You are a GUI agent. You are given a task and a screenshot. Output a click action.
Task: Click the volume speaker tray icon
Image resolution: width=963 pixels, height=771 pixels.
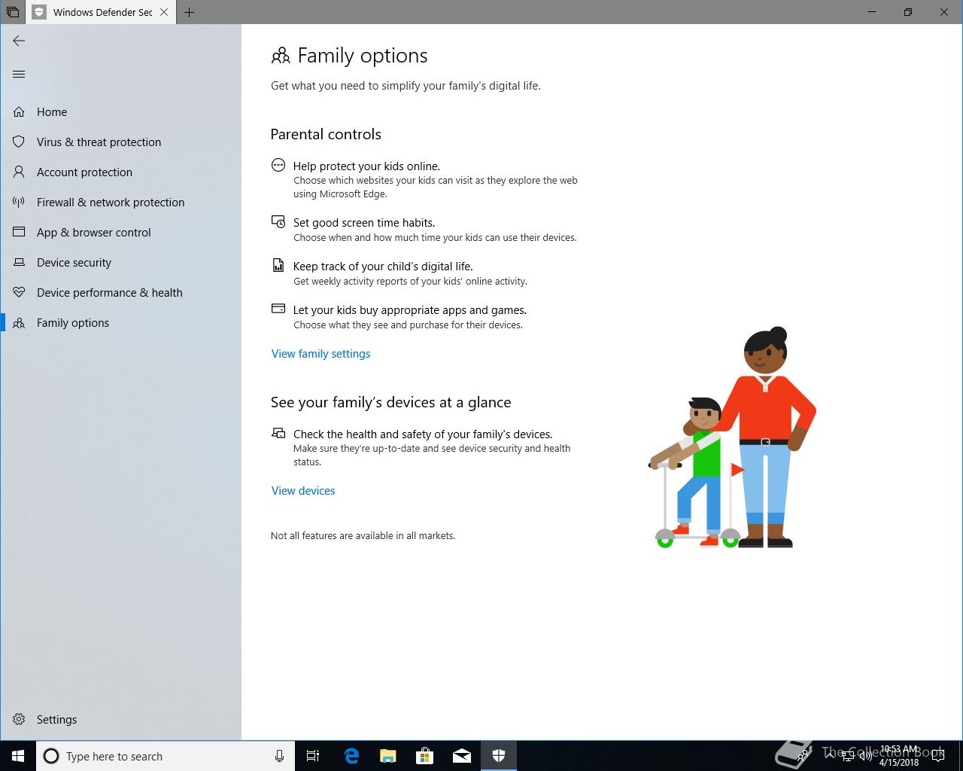(864, 756)
